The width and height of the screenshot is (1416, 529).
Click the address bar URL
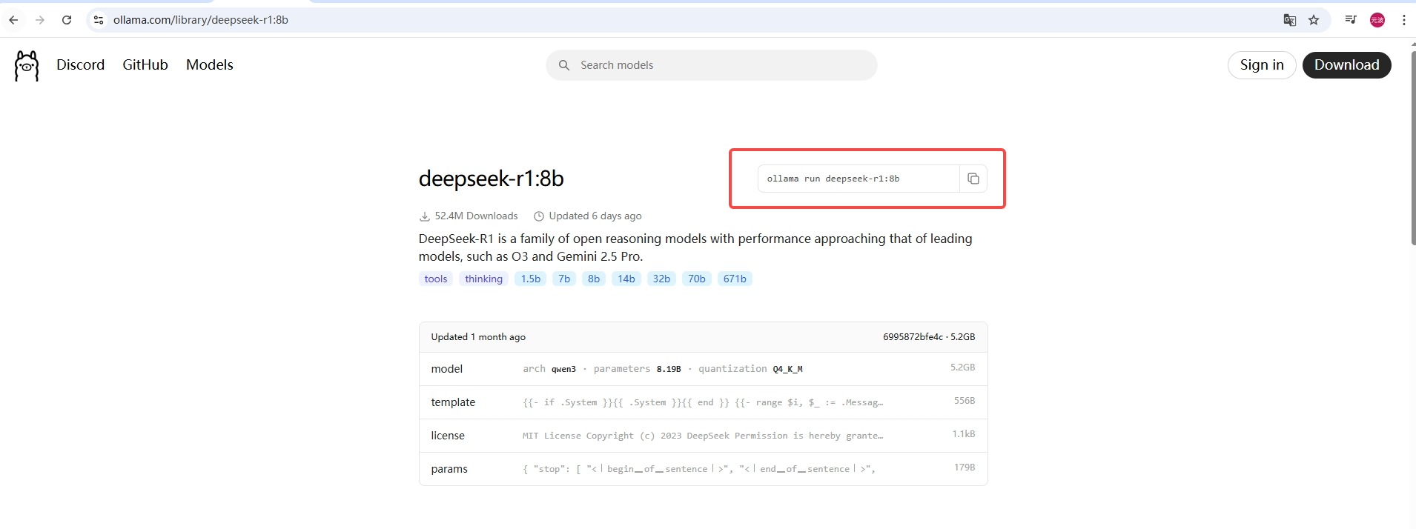[201, 20]
